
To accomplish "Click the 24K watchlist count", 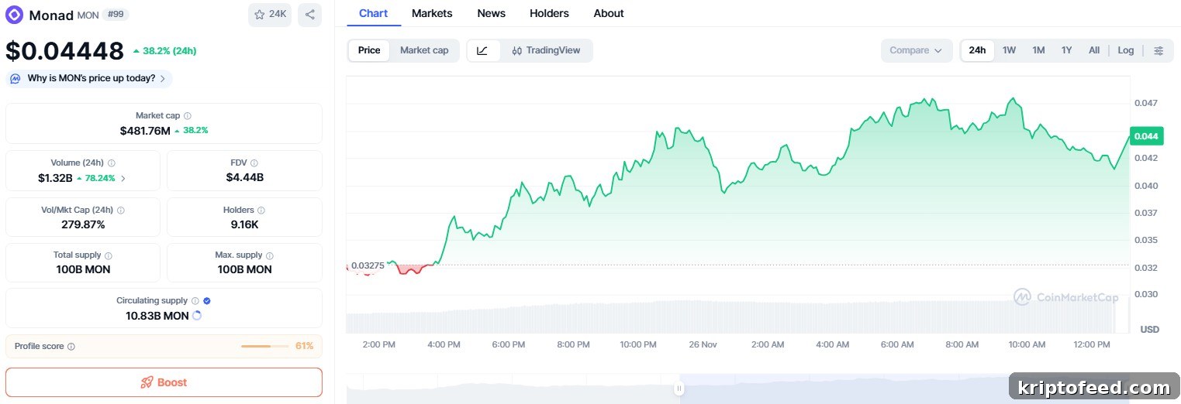I will [x=278, y=14].
